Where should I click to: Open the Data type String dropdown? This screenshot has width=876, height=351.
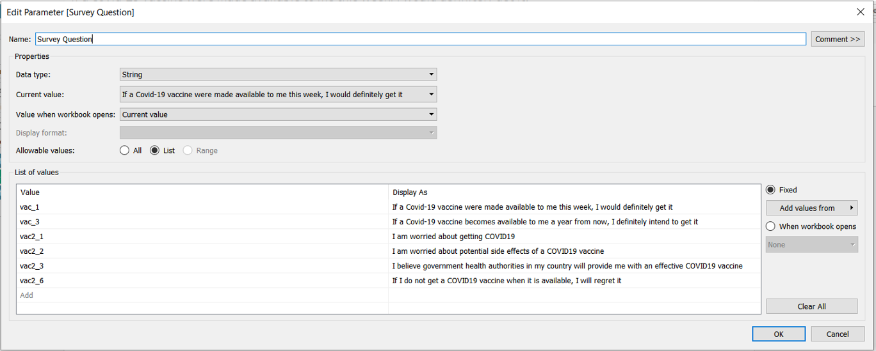(279, 74)
